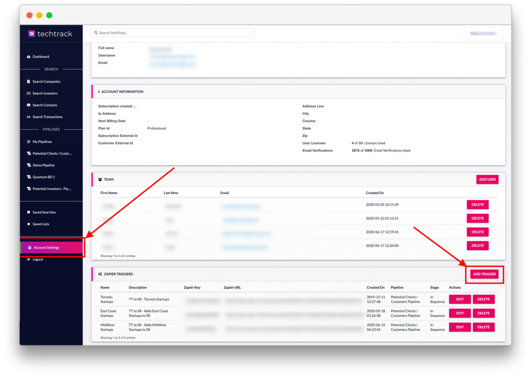Viewport: 531px width, 384px height.
Task: Click the techtrack logo icon
Action: pyautogui.click(x=32, y=34)
